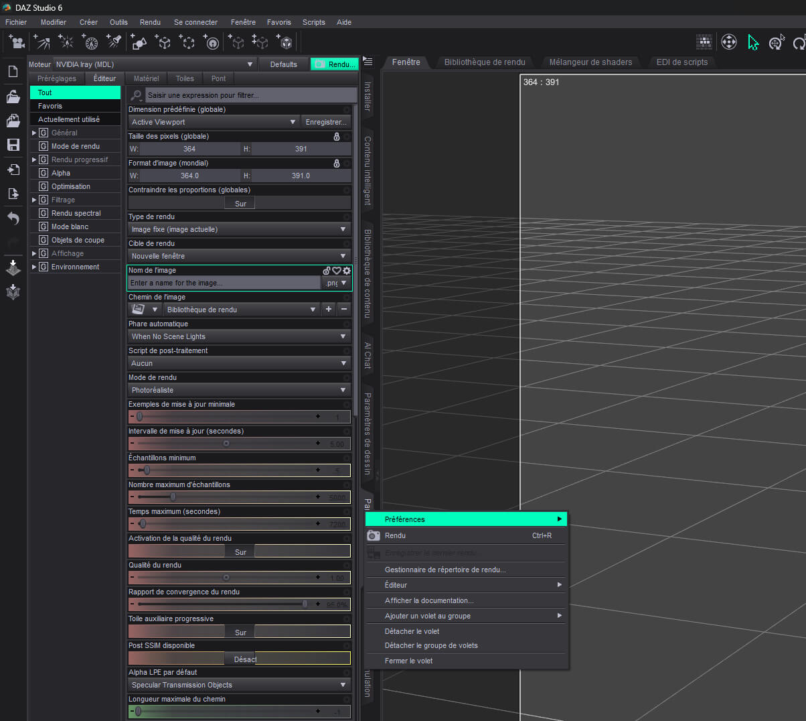Click the create new solid cube icon
The image size is (806, 721).
pyautogui.click(x=285, y=42)
